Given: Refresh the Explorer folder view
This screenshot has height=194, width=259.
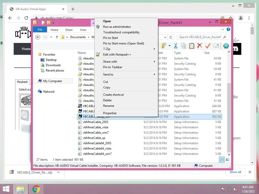Looking at the screenshot, I should [171, 37].
